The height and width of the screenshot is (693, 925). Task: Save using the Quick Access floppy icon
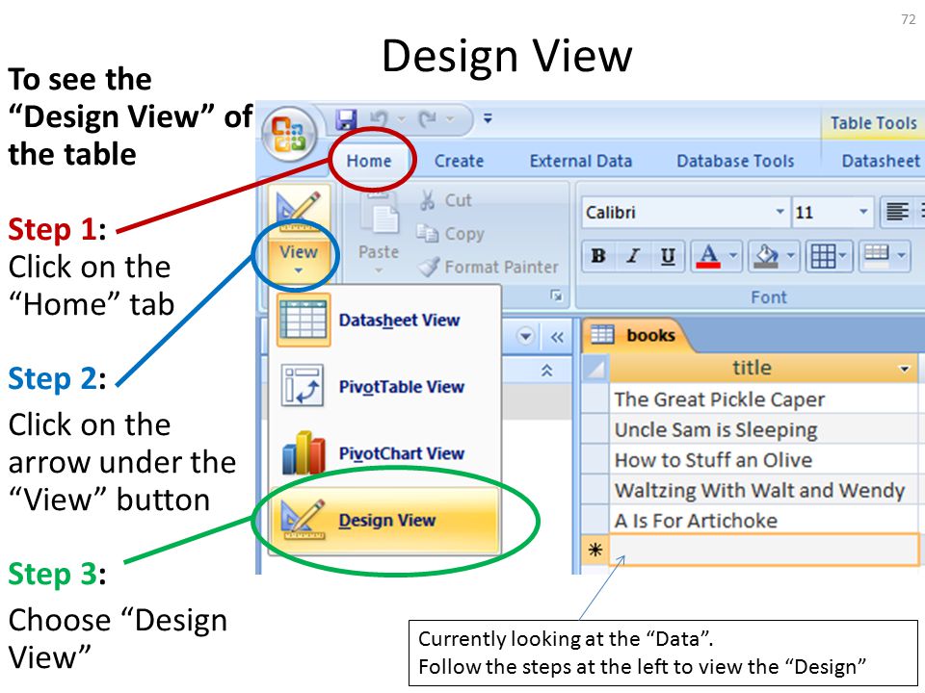pyautogui.click(x=346, y=119)
